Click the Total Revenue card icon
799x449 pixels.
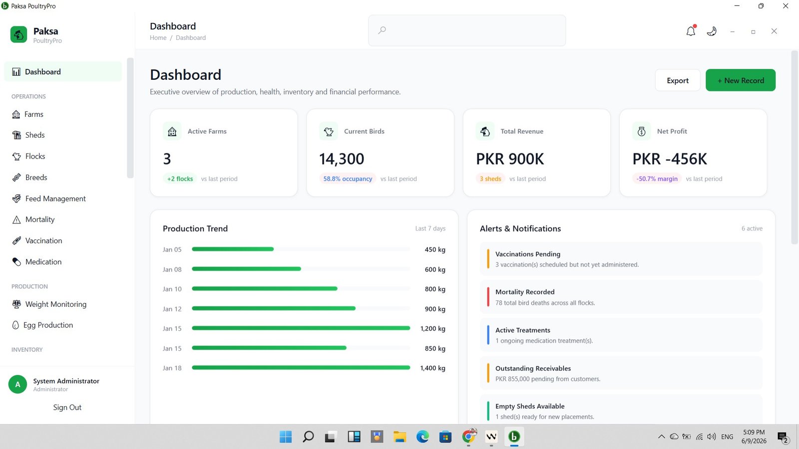pyautogui.click(x=485, y=131)
